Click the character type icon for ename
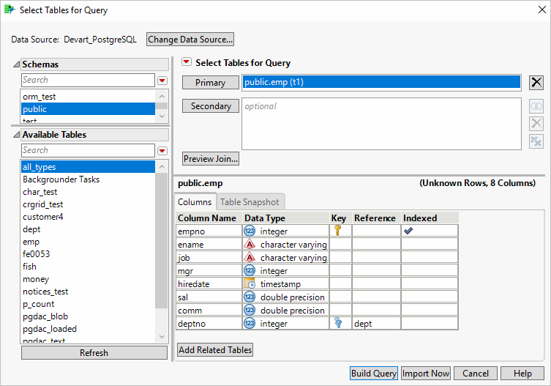Viewport: 551px width, 386px height. [x=249, y=244]
